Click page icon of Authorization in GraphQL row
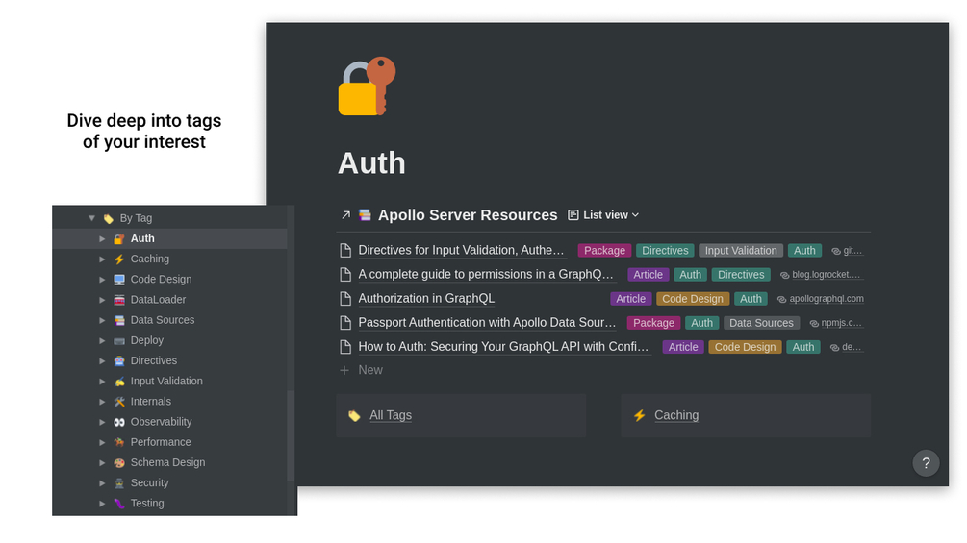 pyautogui.click(x=345, y=299)
